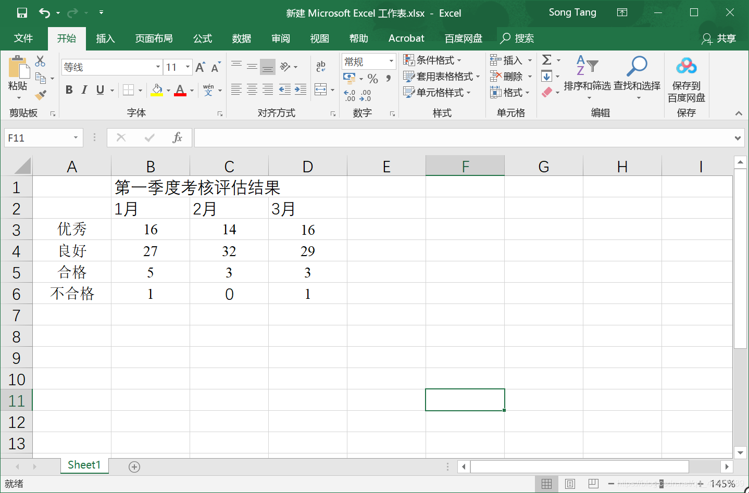The width and height of the screenshot is (749, 493).
Task: Increase decimal places
Action: pos(349,95)
